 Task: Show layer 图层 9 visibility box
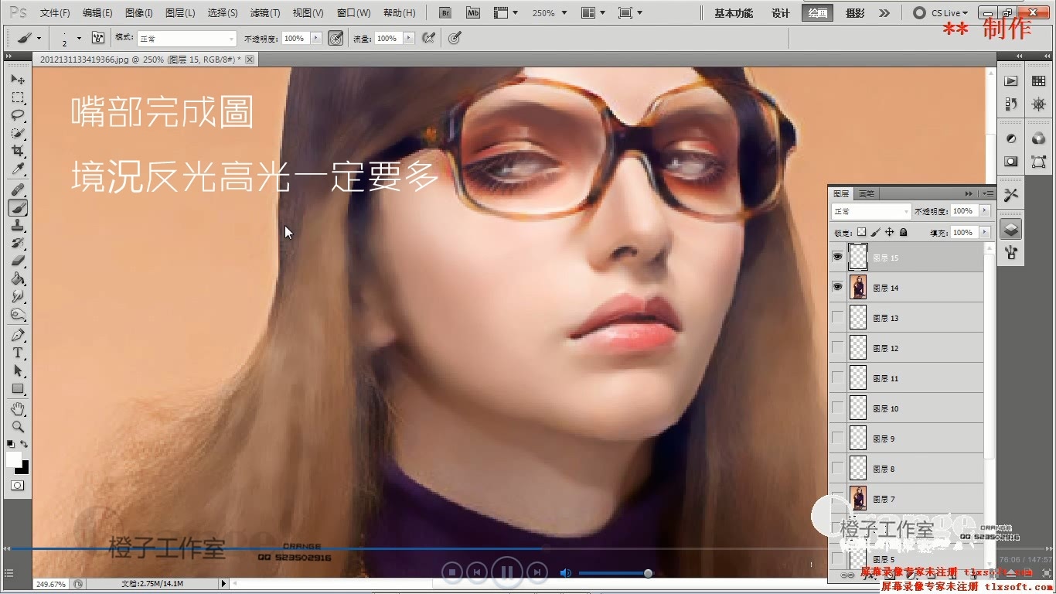837,438
